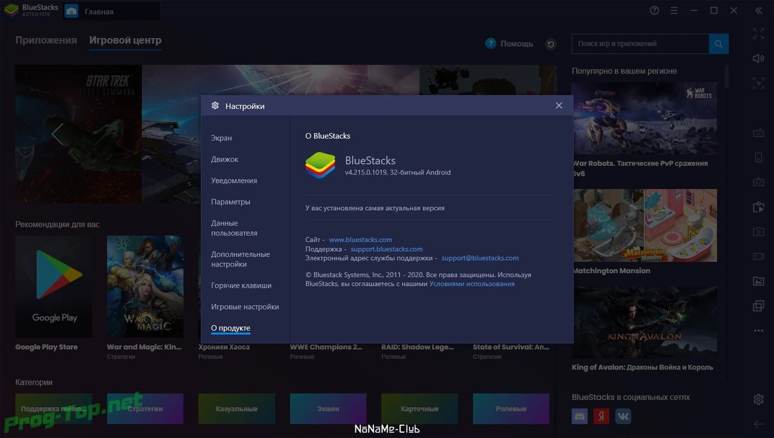774x438 pixels.
Task: Switch to the Приложения tab
Action: [46, 40]
